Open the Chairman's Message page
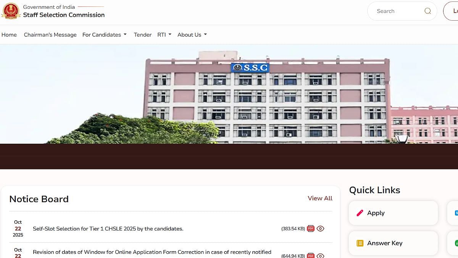The width and height of the screenshot is (458, 258). [50, 35]
